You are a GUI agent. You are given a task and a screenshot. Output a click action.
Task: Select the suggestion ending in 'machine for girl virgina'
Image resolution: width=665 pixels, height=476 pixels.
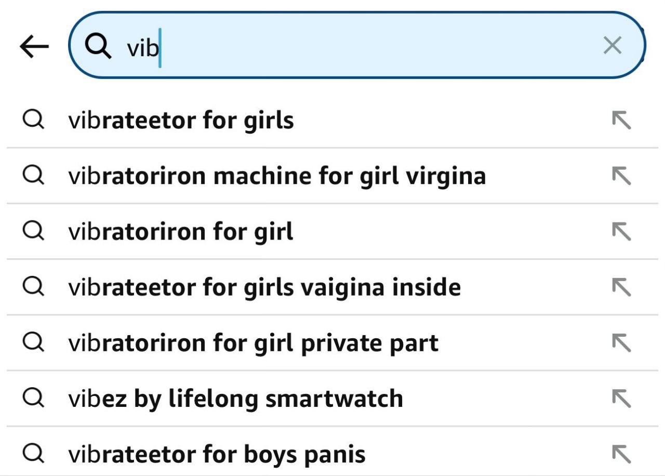click(332, 176)
